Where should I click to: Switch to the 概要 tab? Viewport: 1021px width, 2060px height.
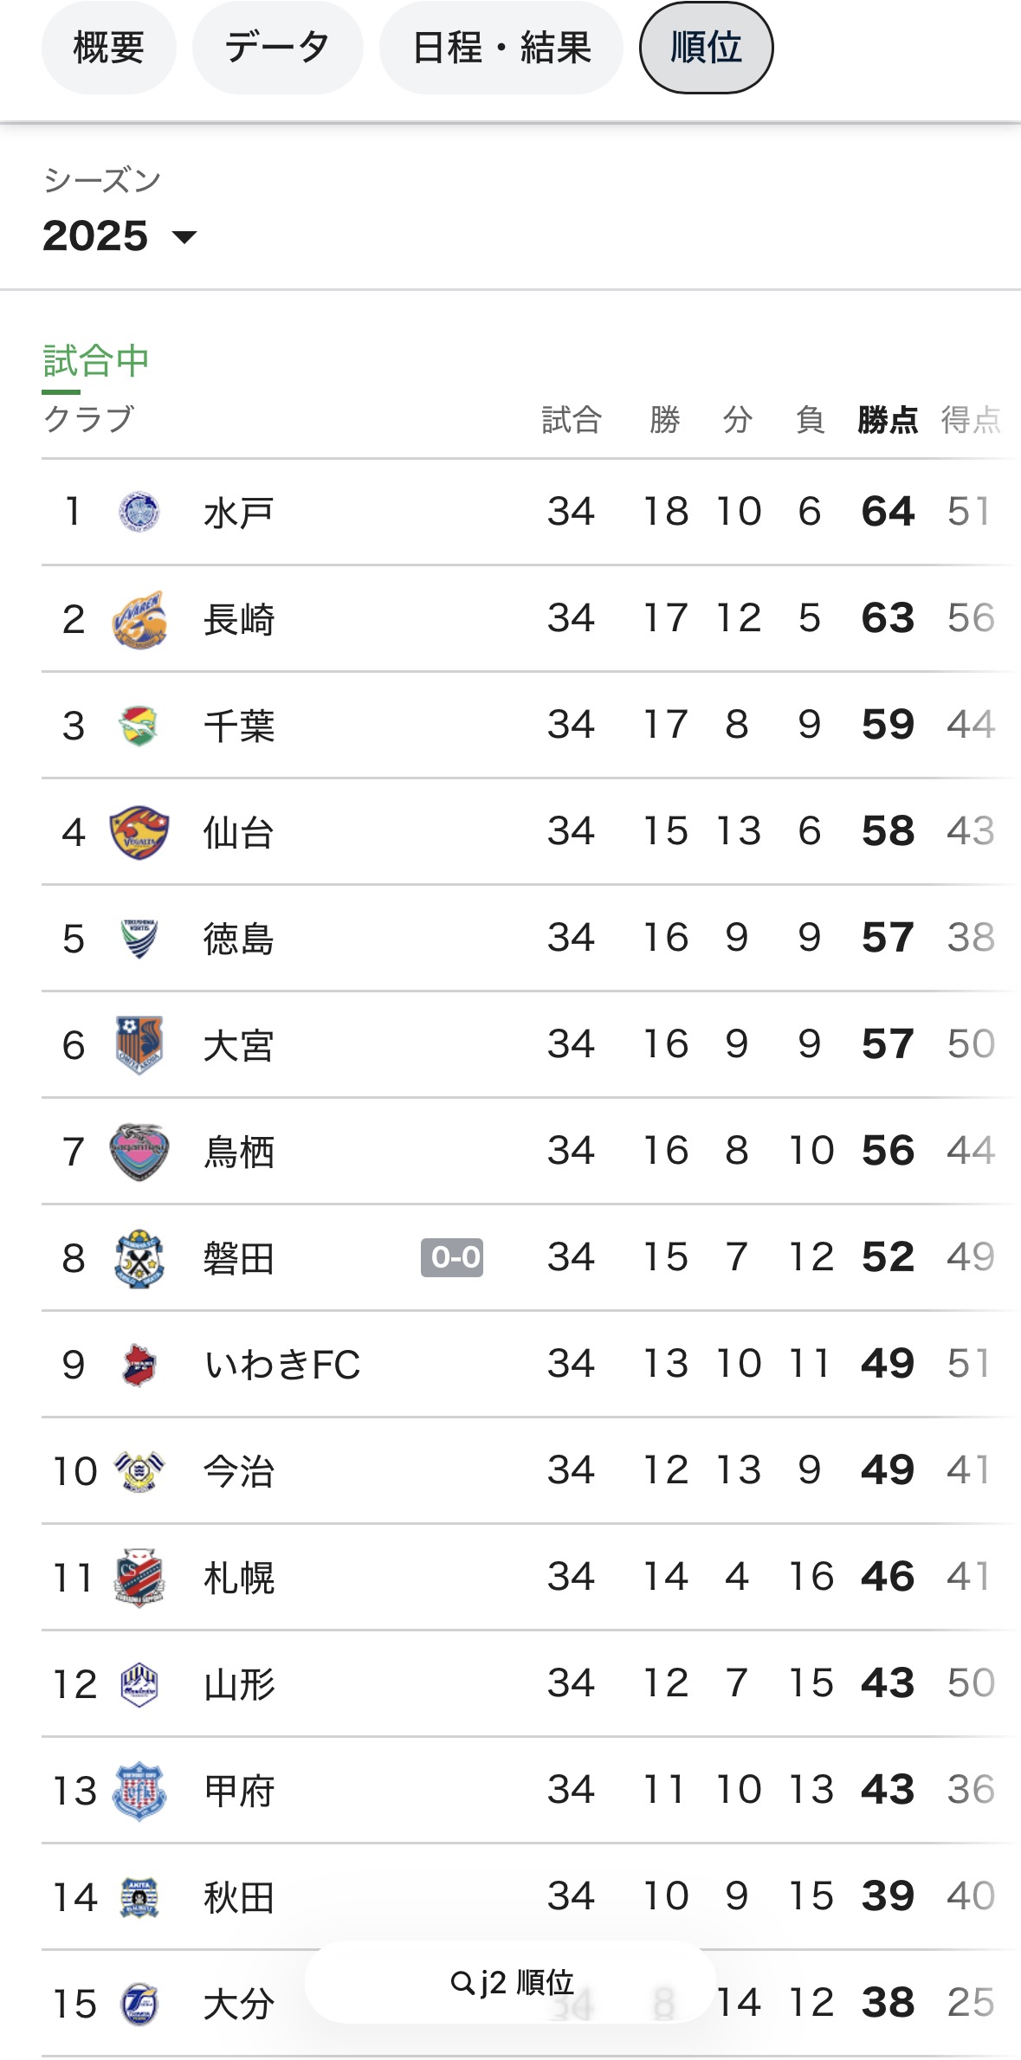coord(108,48)
